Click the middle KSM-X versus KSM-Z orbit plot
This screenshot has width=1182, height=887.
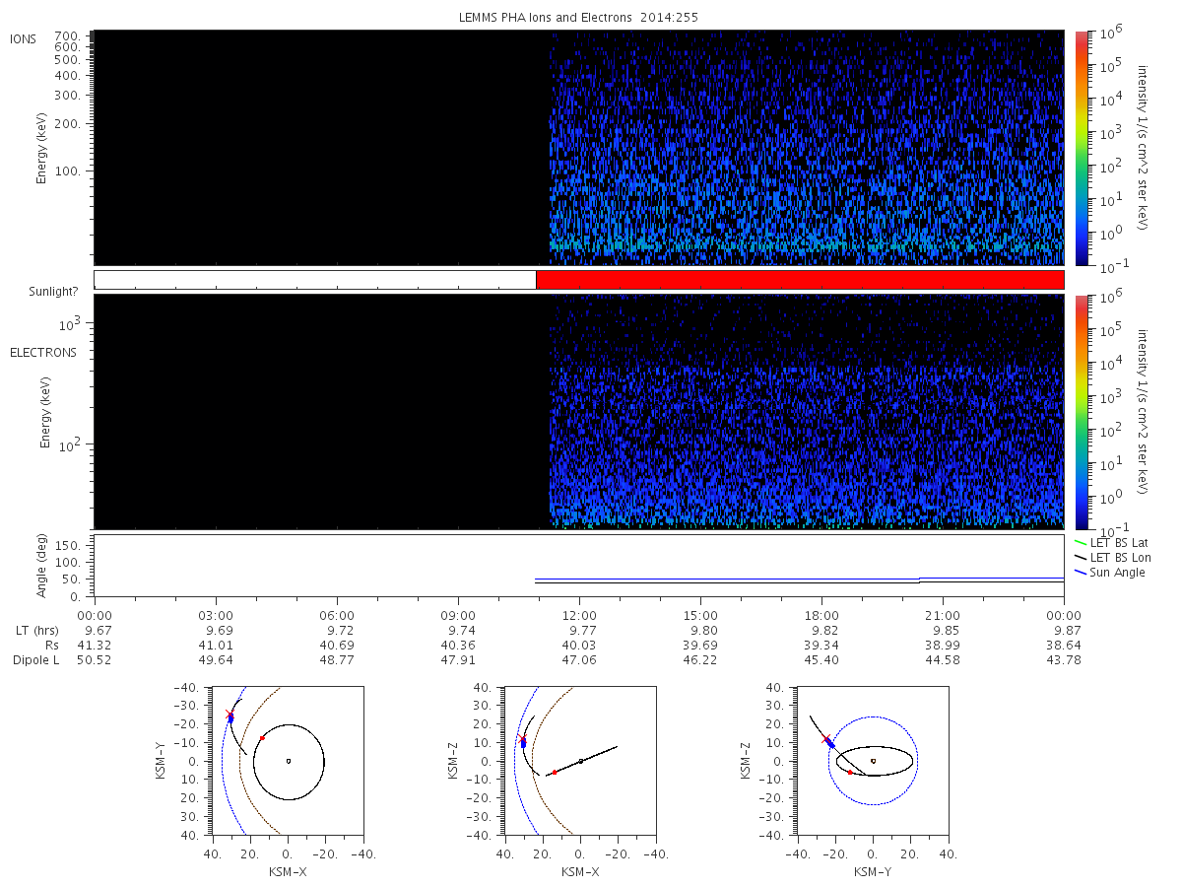click(579, 761)
